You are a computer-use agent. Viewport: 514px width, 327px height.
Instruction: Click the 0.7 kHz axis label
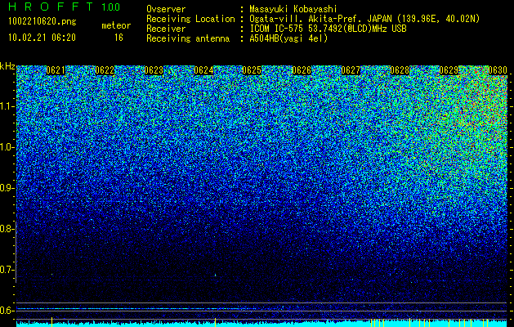pos(7,270)
